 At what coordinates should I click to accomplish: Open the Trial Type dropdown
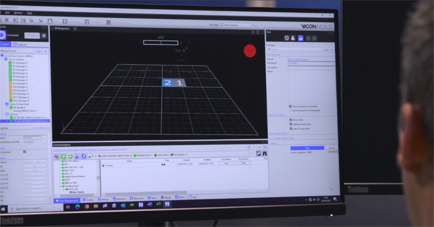[x=295, y=49]
